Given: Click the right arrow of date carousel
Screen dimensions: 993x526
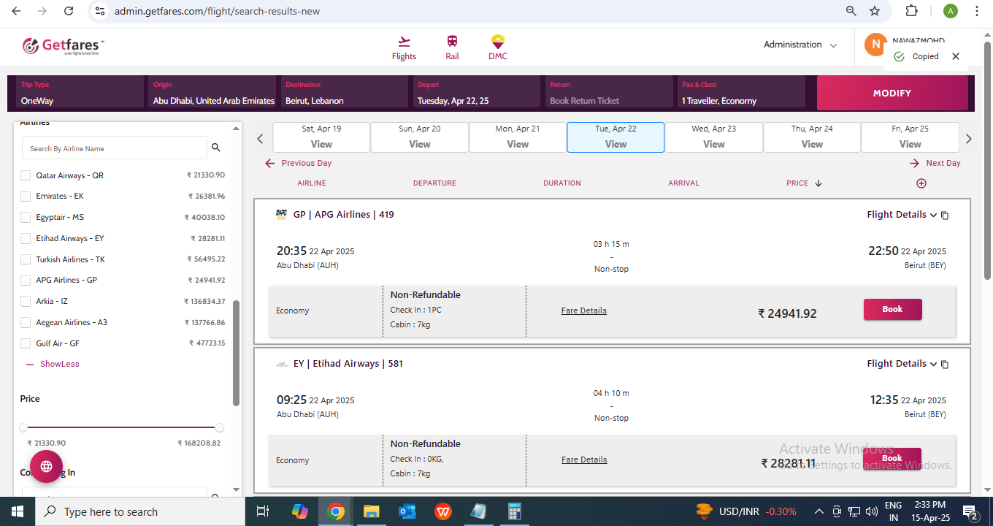Looking at the screenshot, I should pyautogui.click(x=969, y=139).
